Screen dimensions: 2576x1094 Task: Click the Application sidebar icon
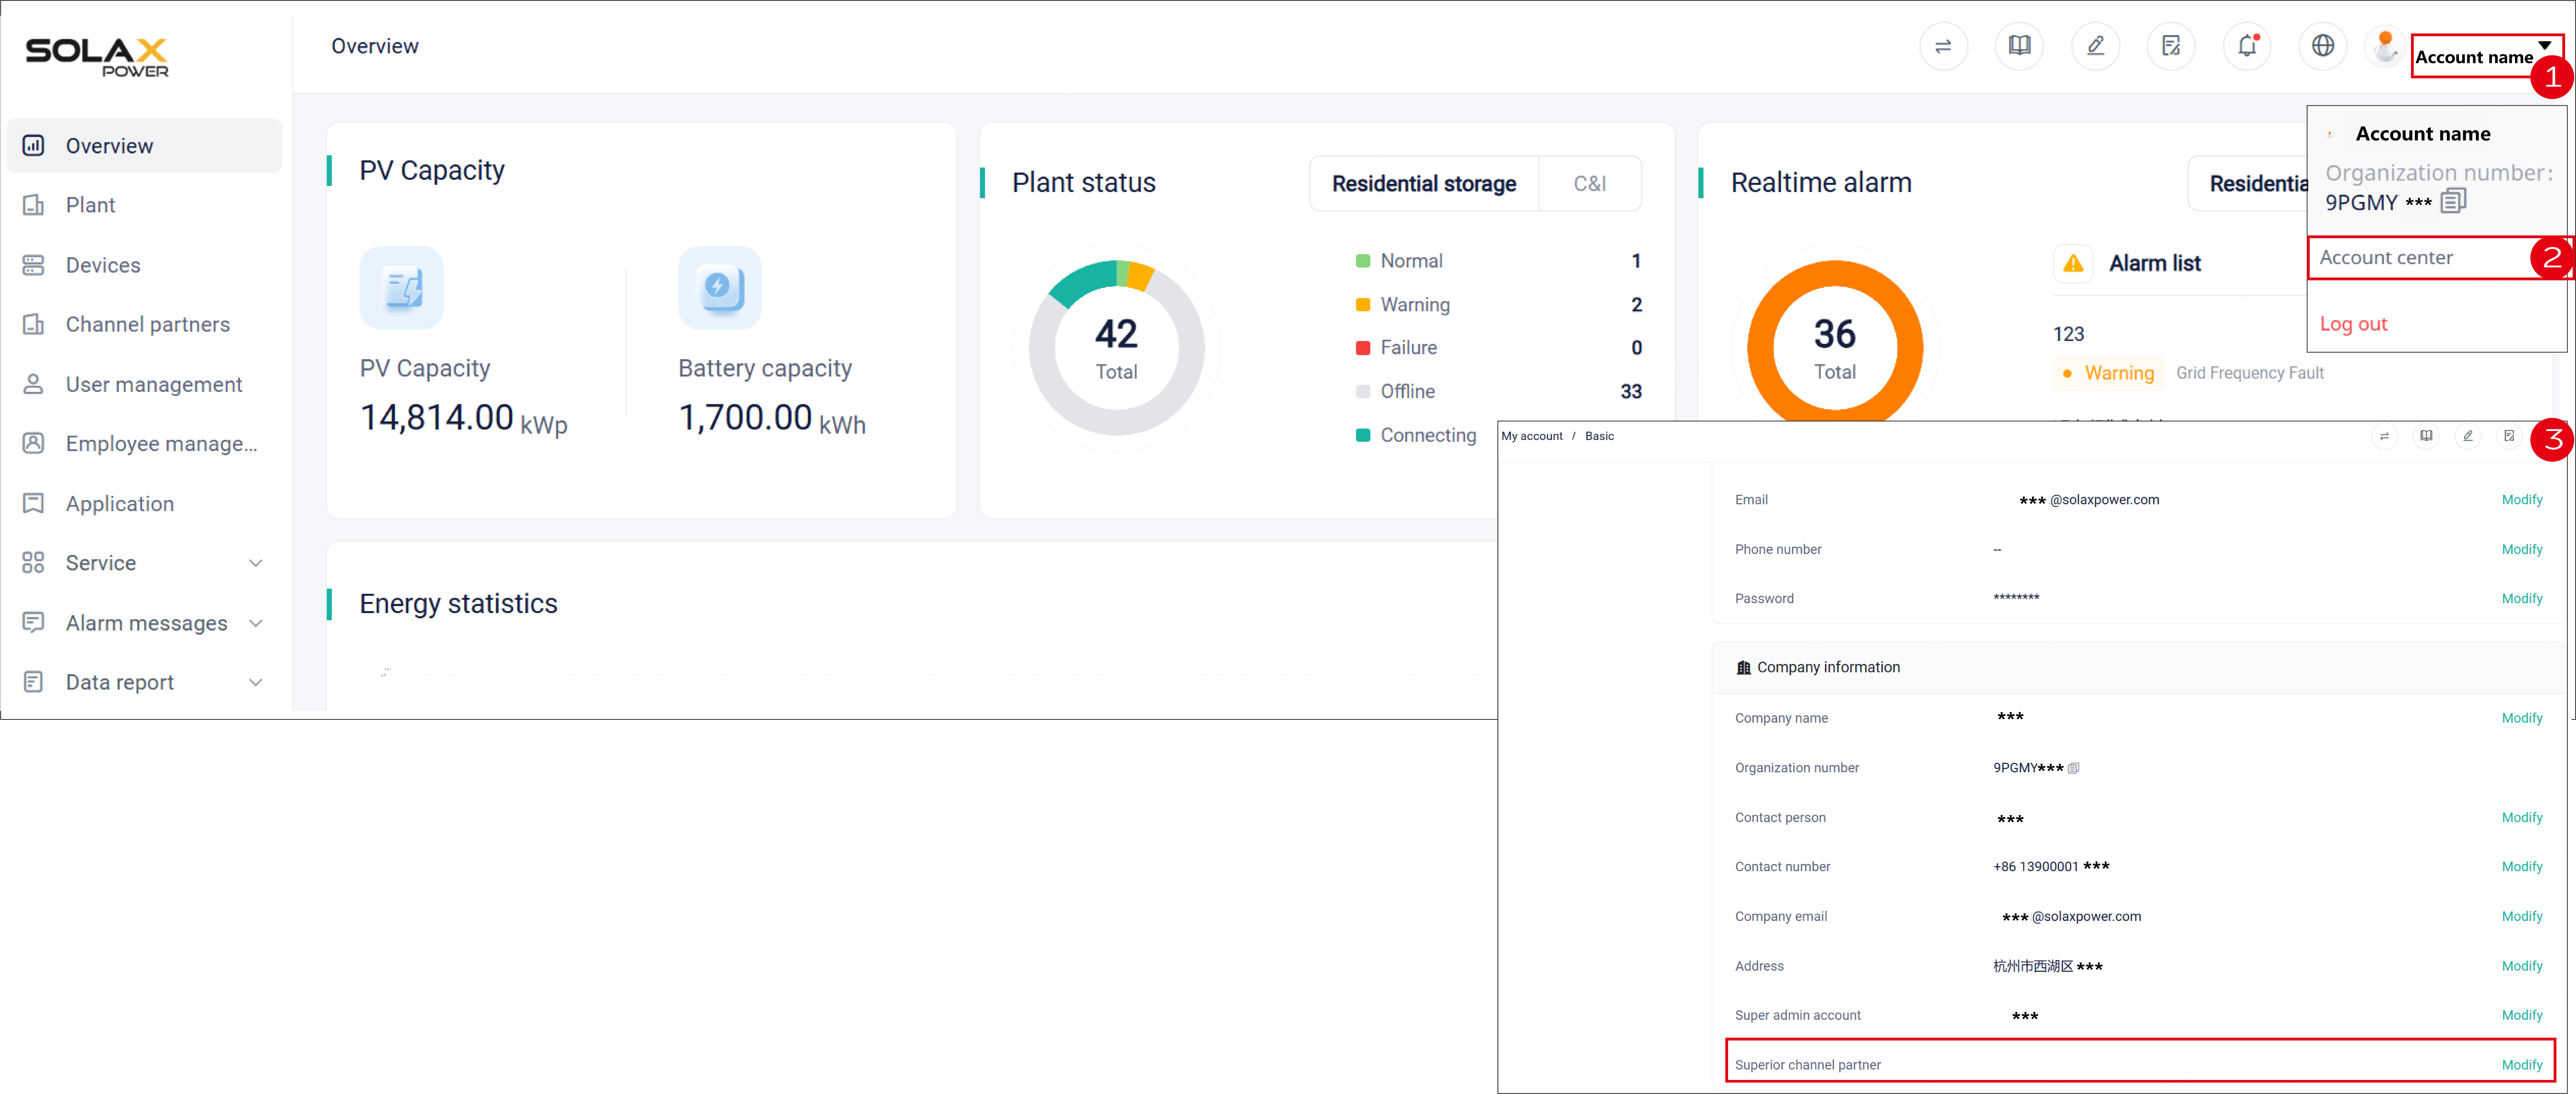[x=33, y=503]
